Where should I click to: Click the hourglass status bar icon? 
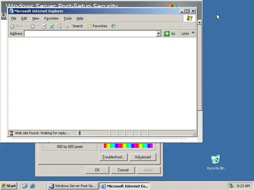[11, 133]
